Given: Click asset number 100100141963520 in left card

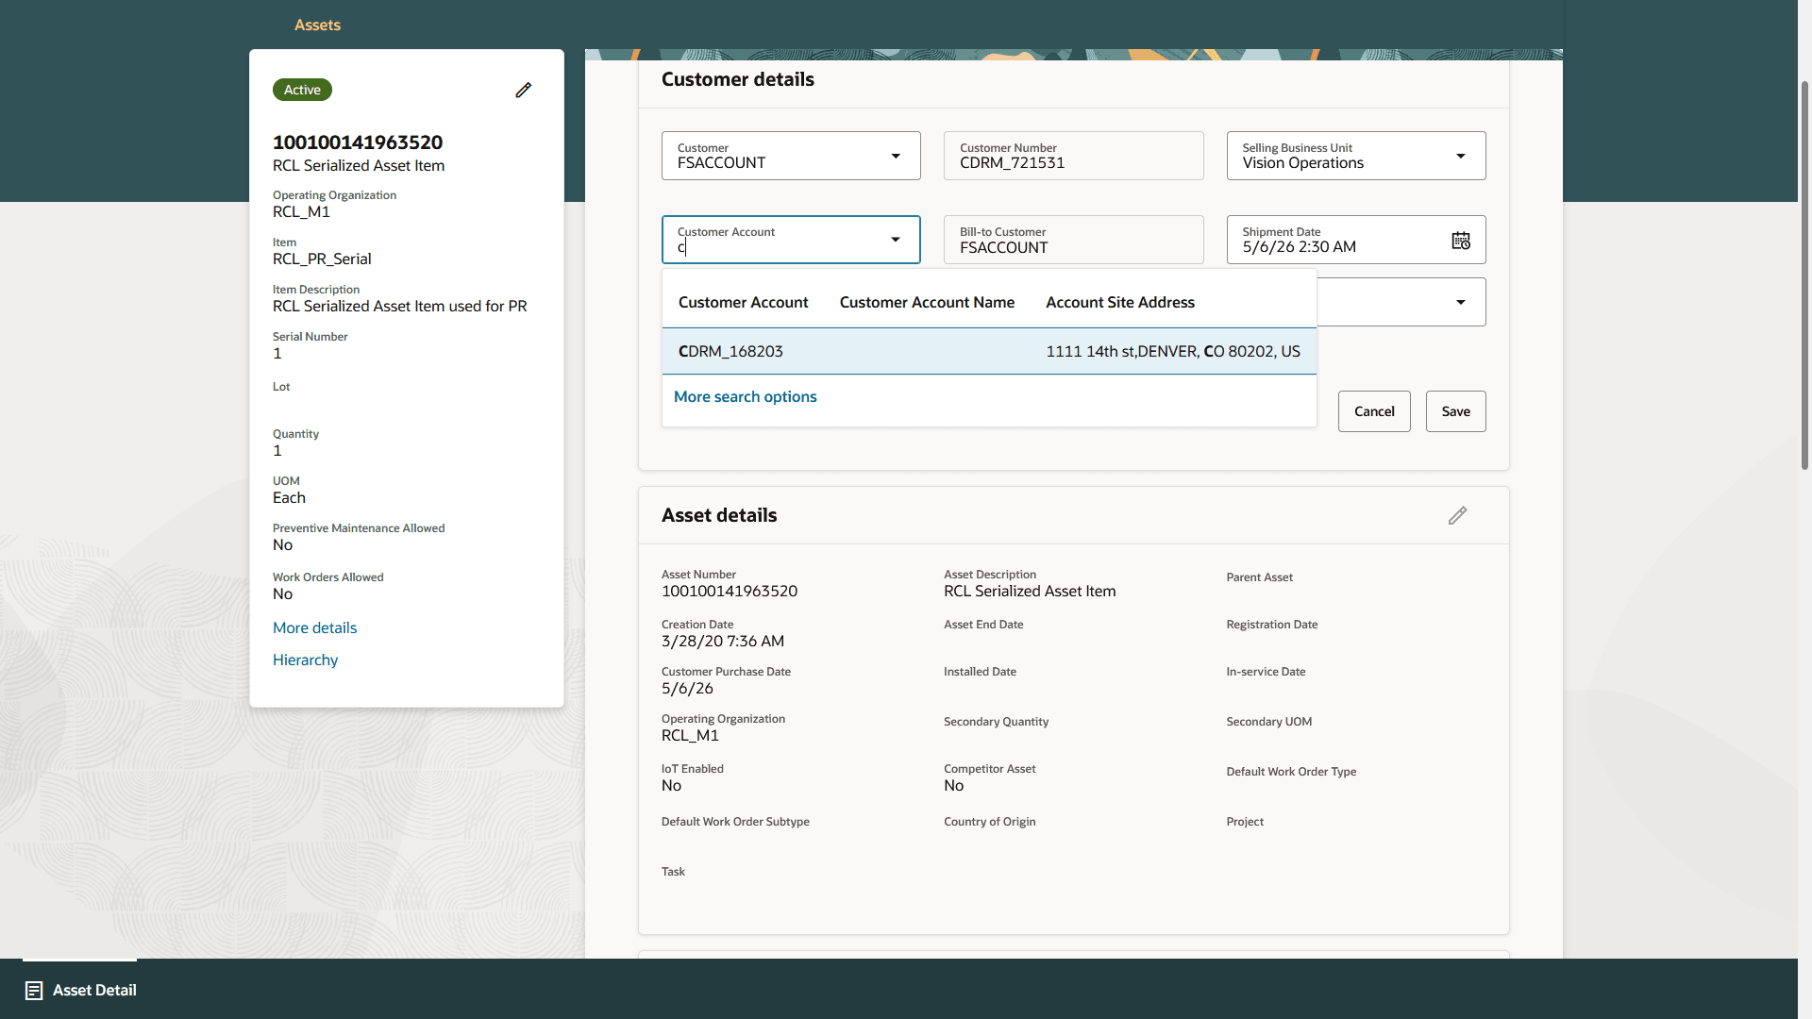Looking at the screenshot, I should (358, 142).
